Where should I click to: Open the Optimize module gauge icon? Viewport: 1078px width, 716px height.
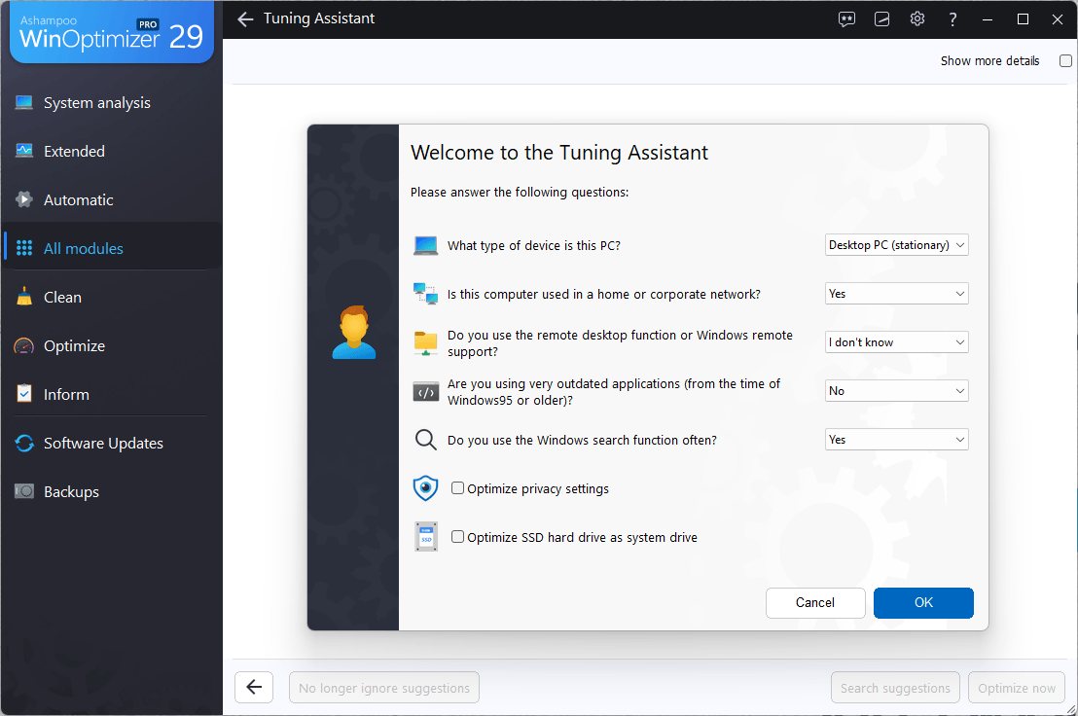(23, 345)
